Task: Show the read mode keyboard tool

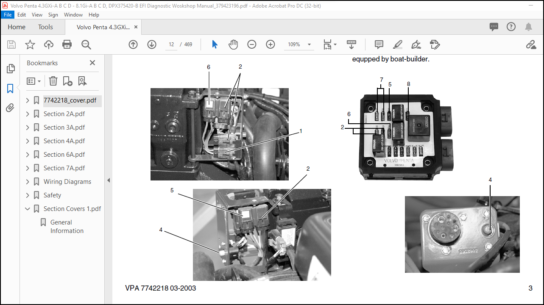Action: [x=352, y=44]
